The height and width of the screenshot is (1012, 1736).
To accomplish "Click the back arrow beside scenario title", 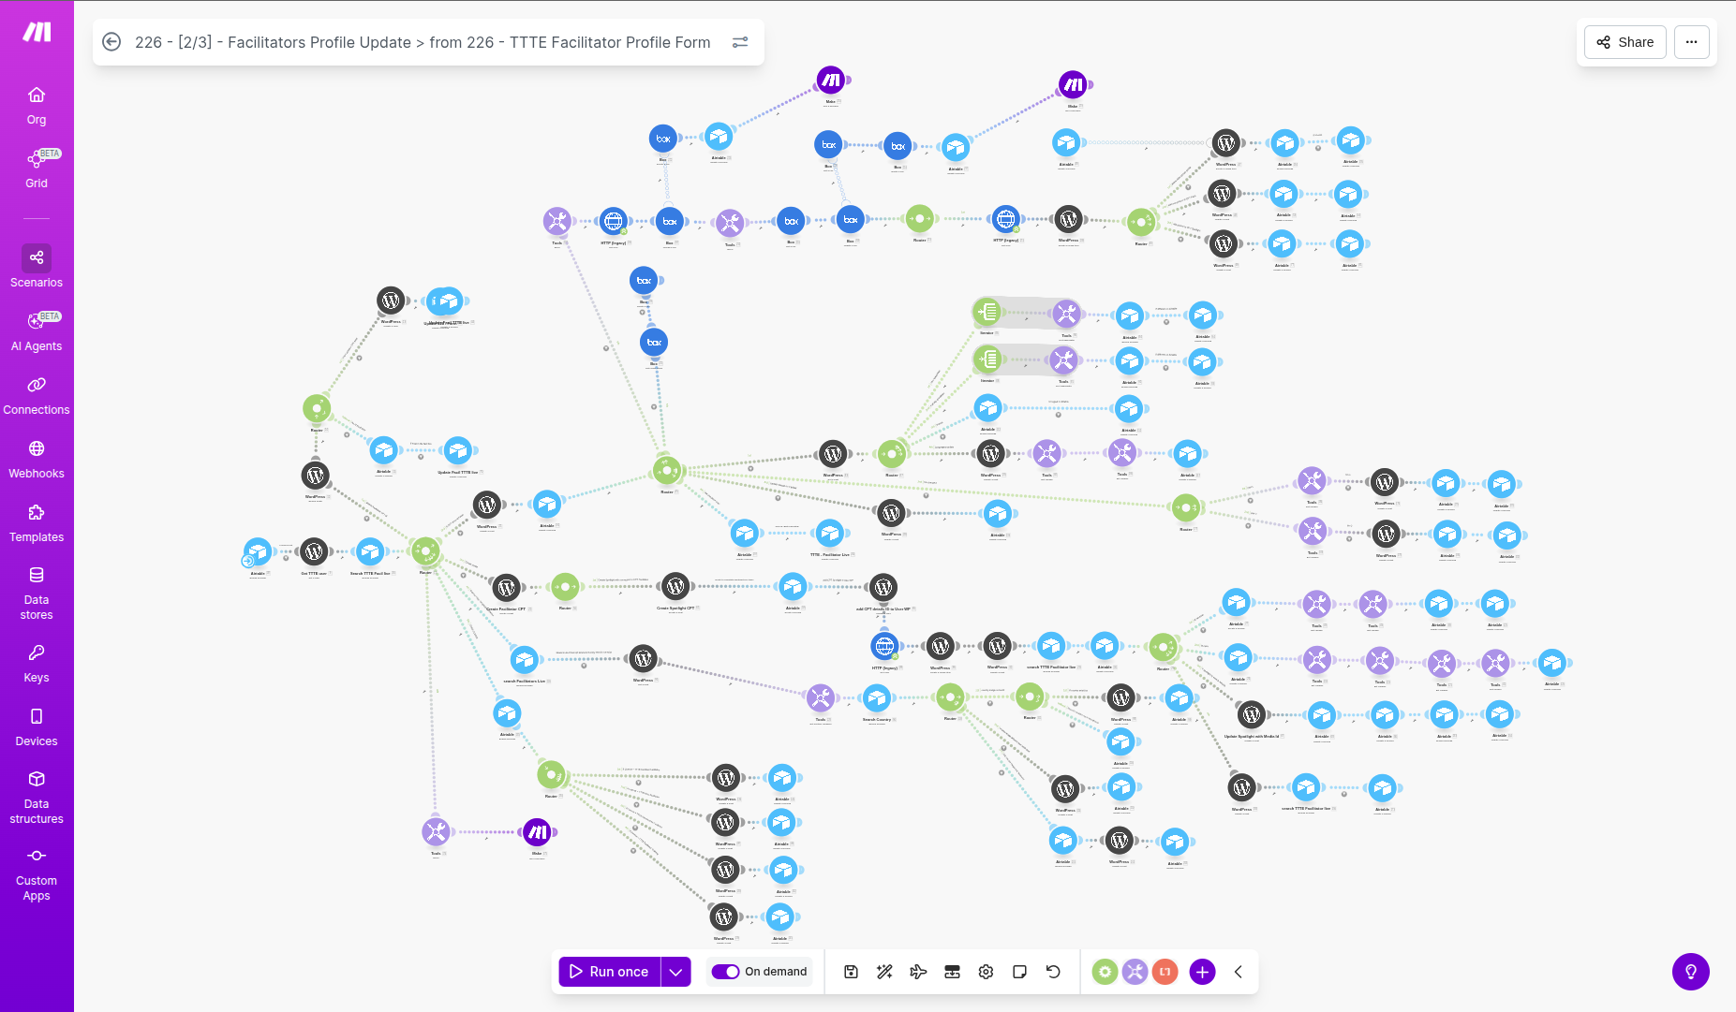I will [111, 42].
